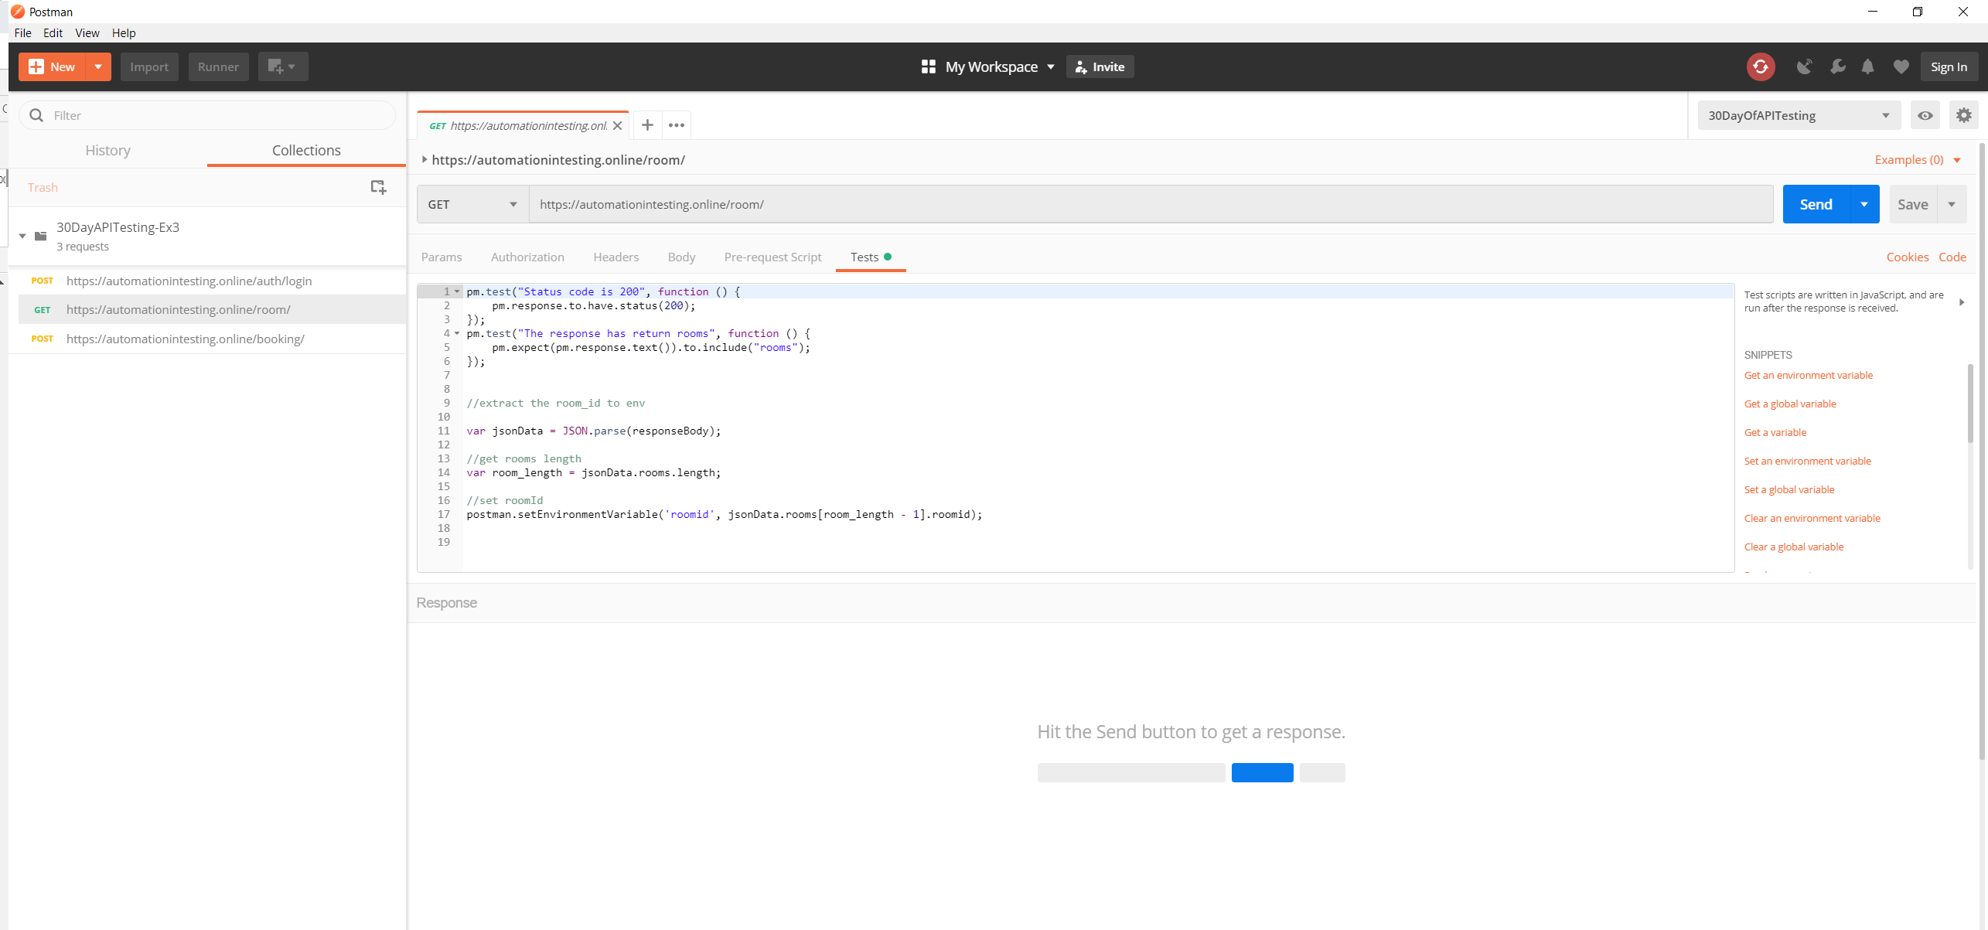Image resolution: width=1988 pixels, height=930 pixels.
Task: Send the request
Action: 1816,204
